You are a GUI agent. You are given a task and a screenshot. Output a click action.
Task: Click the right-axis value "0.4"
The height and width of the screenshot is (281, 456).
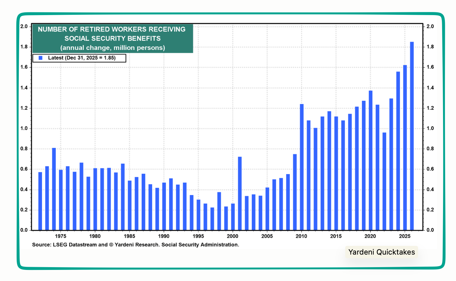click(430, 189)
